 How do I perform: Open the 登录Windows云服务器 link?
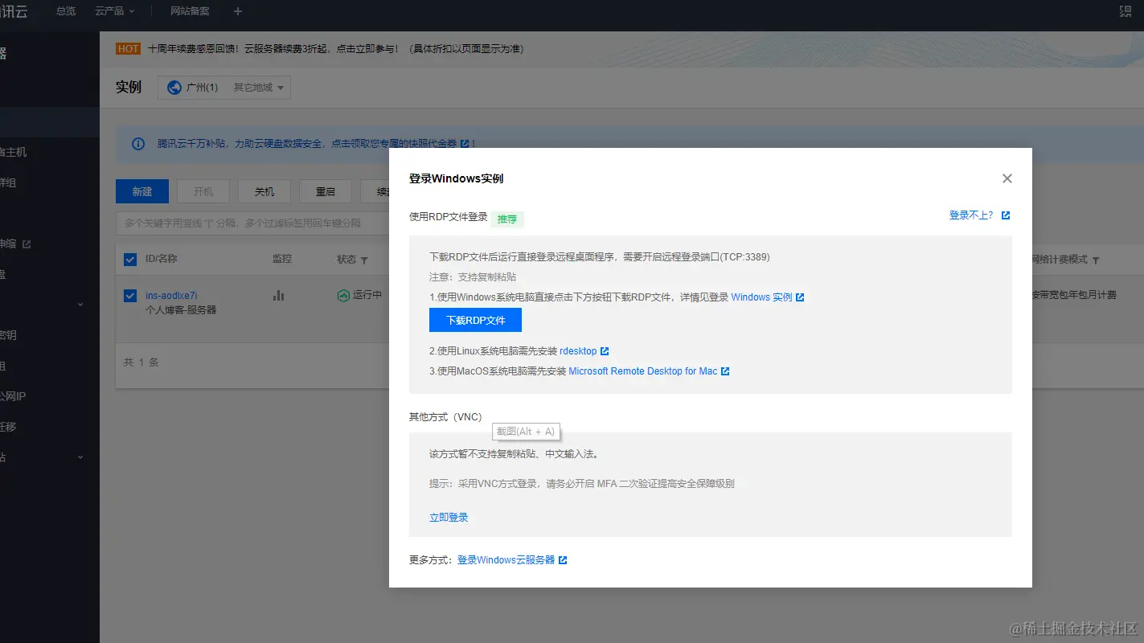(x=506, y=560)
